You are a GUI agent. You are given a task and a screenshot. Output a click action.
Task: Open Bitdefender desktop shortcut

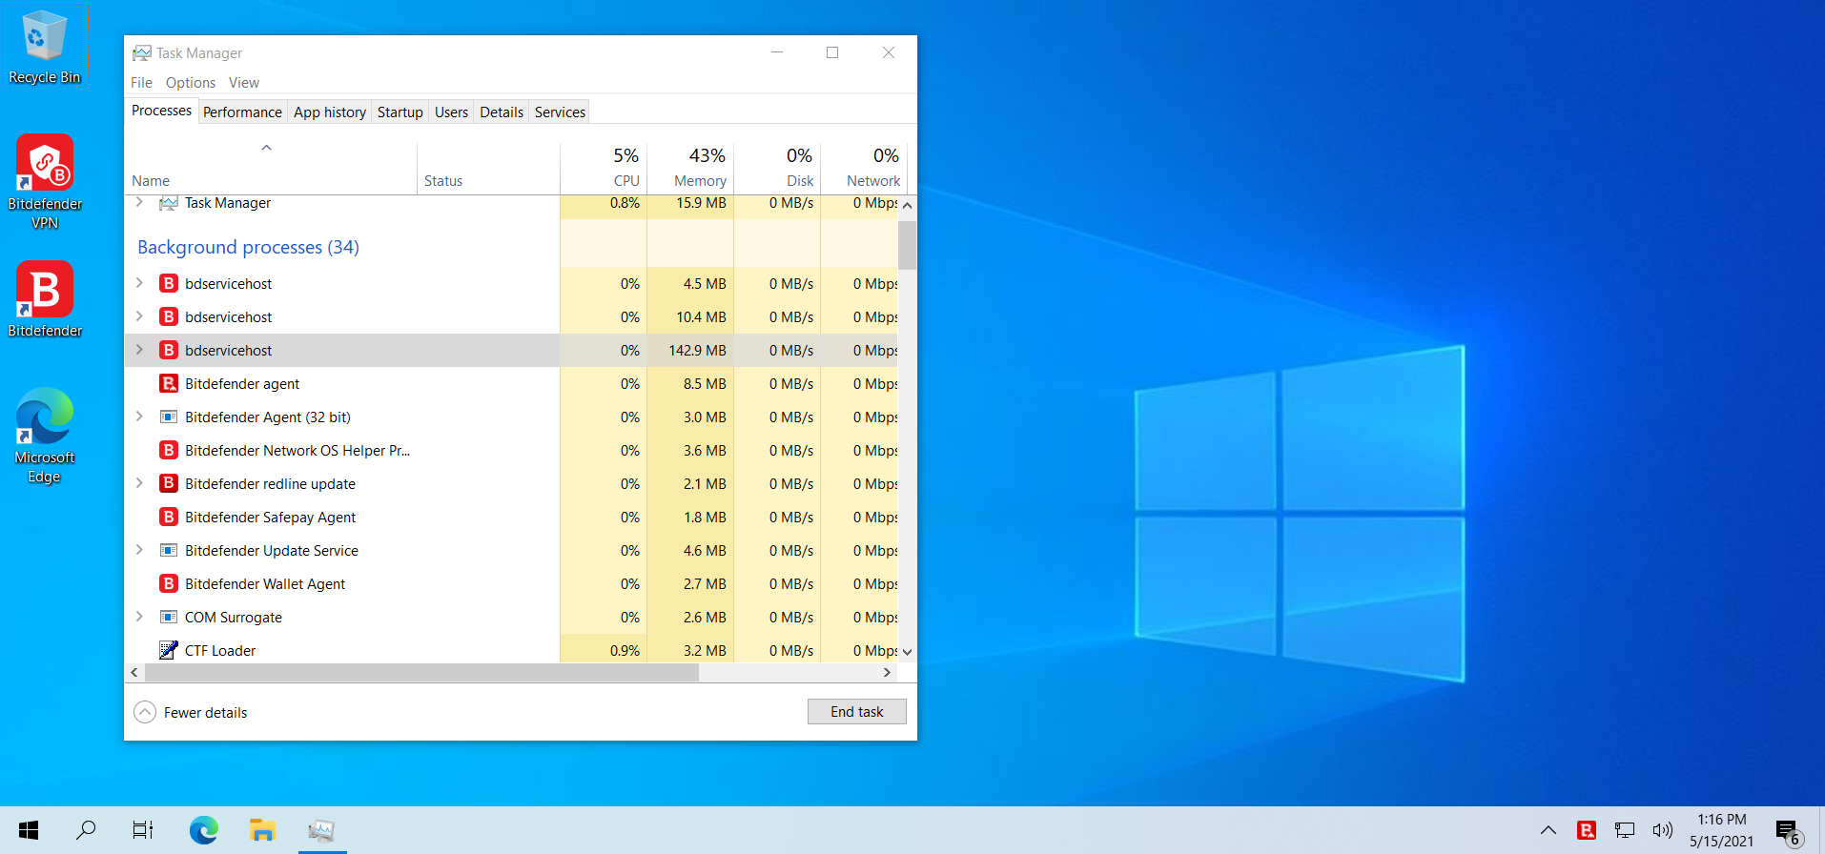(x=45, y=299)
